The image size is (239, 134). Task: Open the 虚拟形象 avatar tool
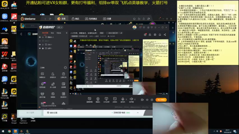(x=42, y=95)
